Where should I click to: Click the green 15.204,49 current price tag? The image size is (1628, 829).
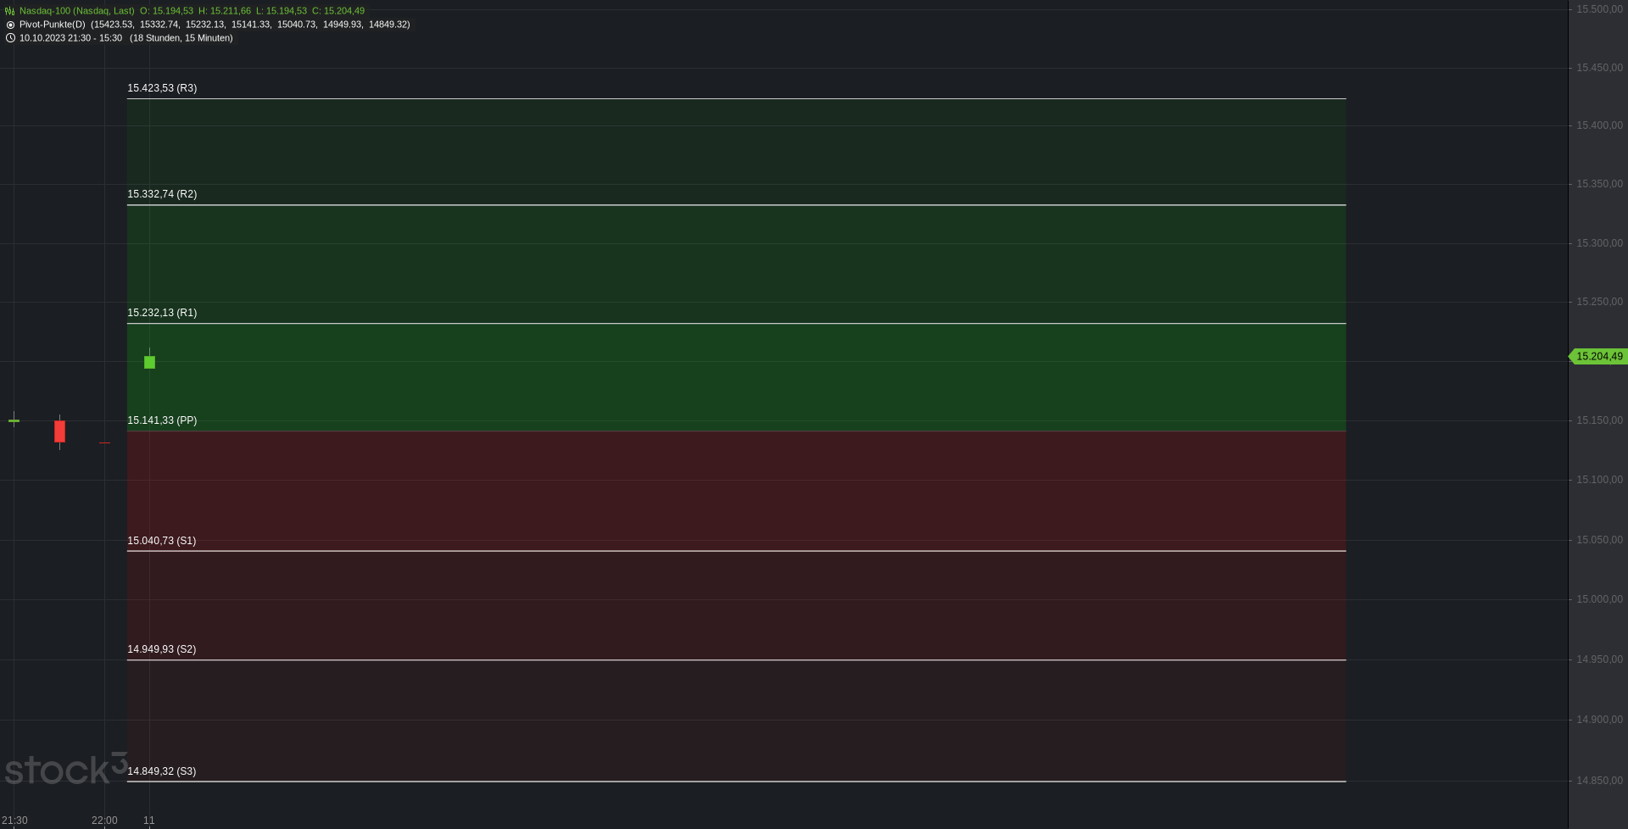[1598, 357]
